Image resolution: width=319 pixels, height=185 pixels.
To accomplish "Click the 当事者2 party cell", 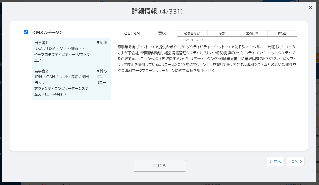I will [63, 83].
